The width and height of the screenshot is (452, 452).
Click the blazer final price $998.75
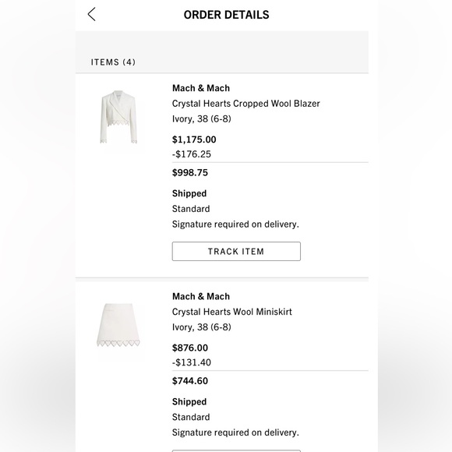pyautogui.click(x=190, y=173)
